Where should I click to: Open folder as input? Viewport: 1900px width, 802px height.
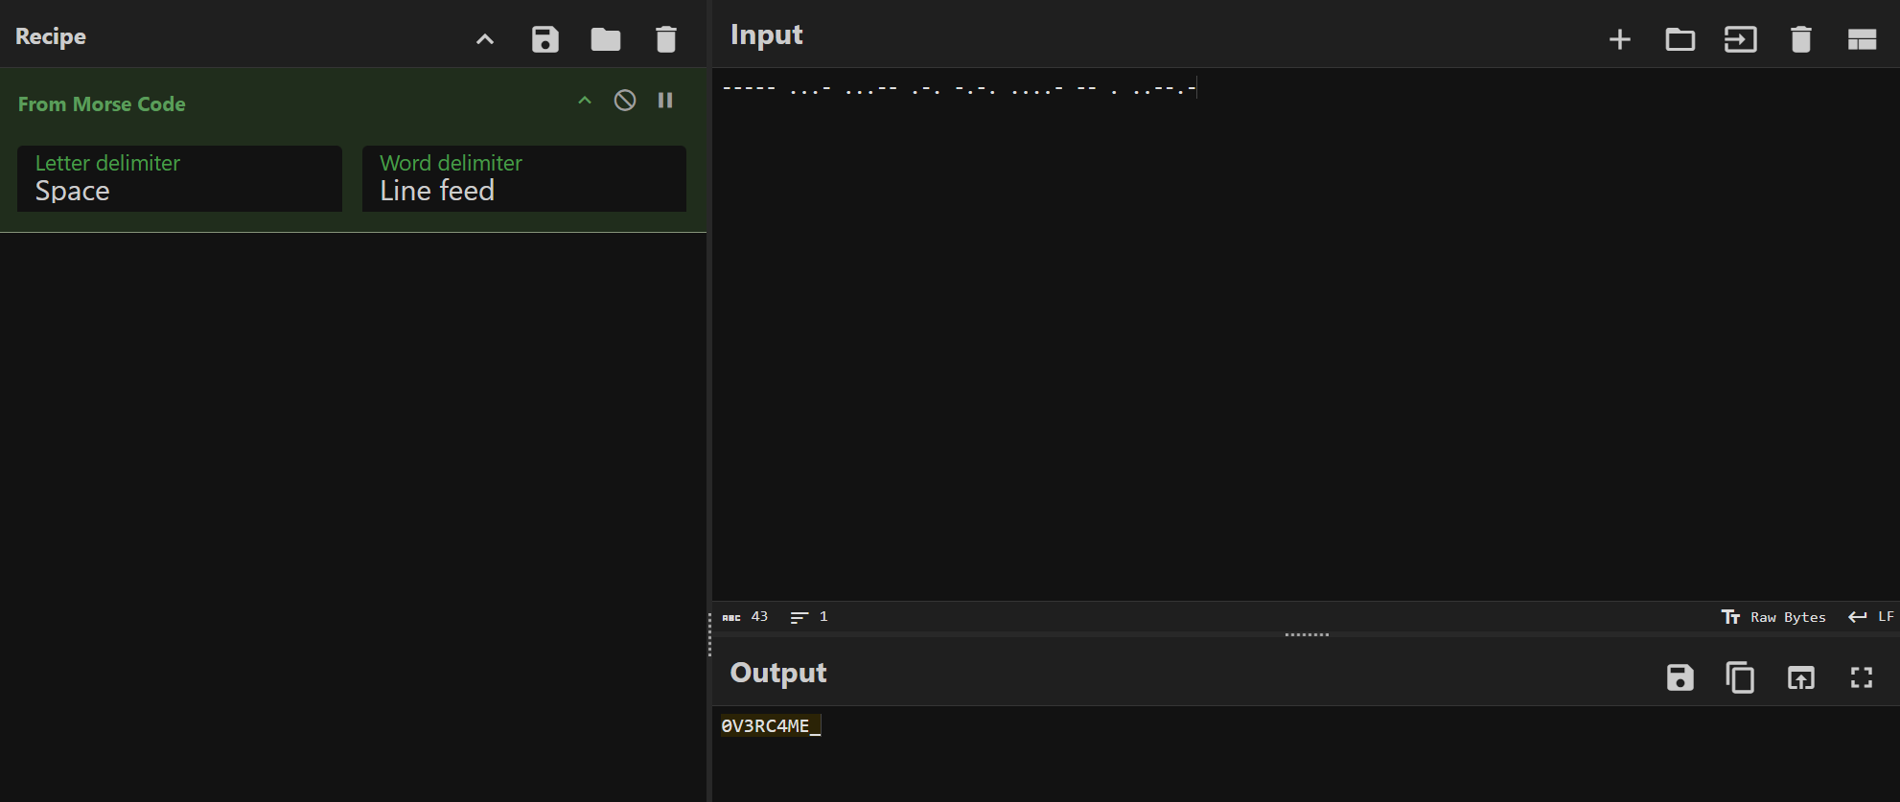1680,39
